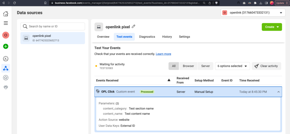
Task: Click the Event ID column header
Action: (227, 80)
